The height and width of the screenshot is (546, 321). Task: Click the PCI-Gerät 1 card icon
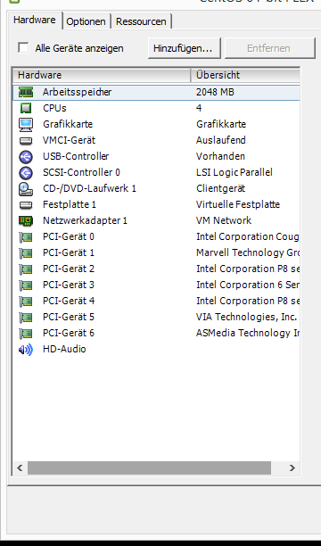tap(26, 253)
